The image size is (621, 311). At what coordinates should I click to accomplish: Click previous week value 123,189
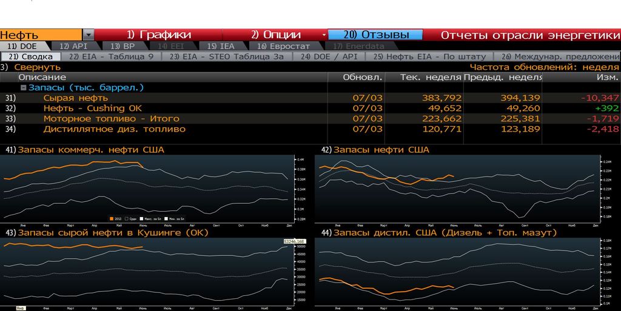[x=520, y=129]
